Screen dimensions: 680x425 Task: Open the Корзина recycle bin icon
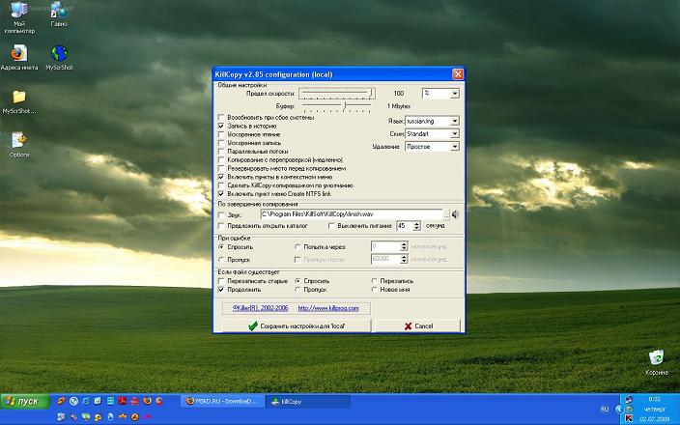point(656,362)
